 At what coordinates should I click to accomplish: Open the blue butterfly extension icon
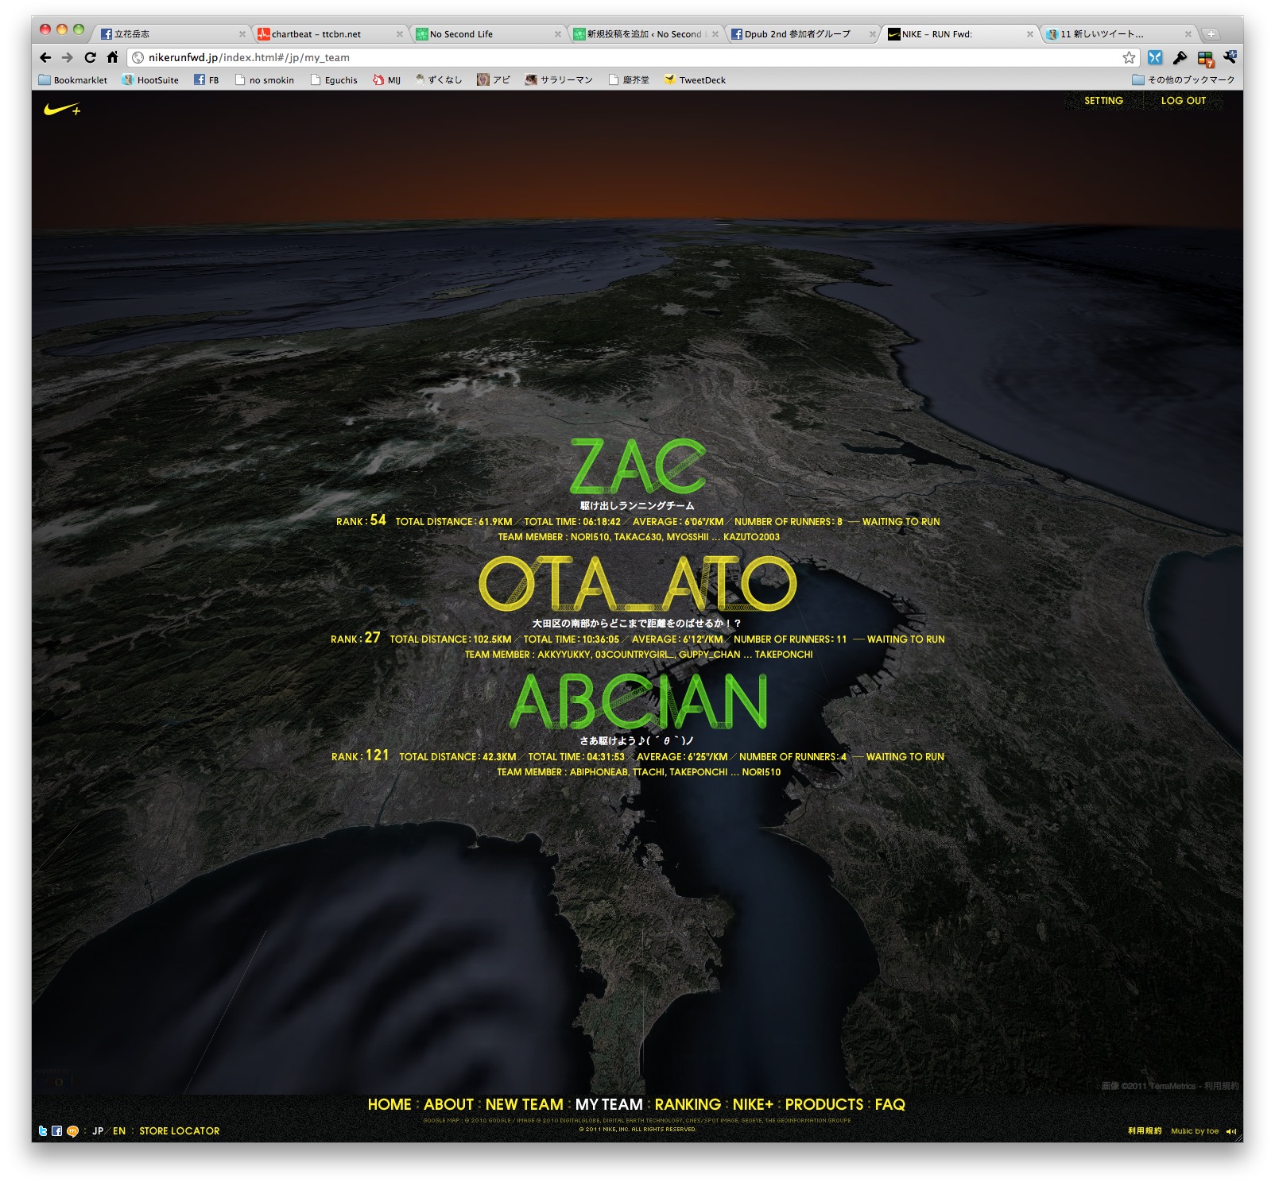tap(1155, 57)
